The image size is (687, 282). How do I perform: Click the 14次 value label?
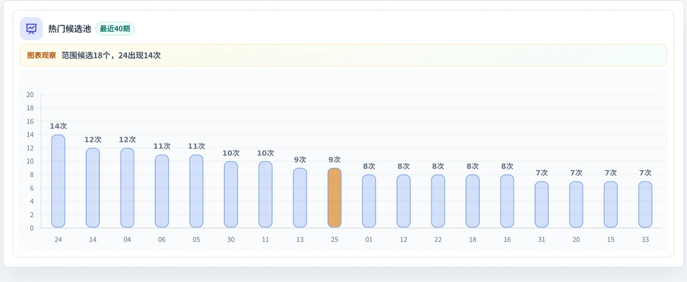58,126
